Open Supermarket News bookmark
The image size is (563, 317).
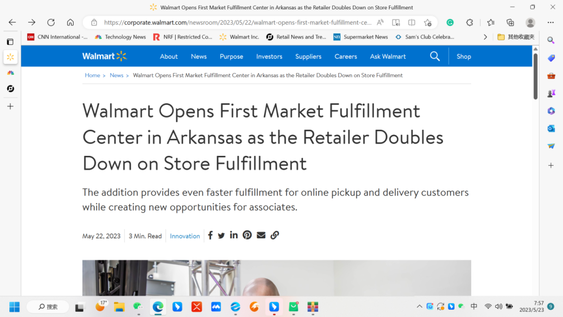pos(361,37)
